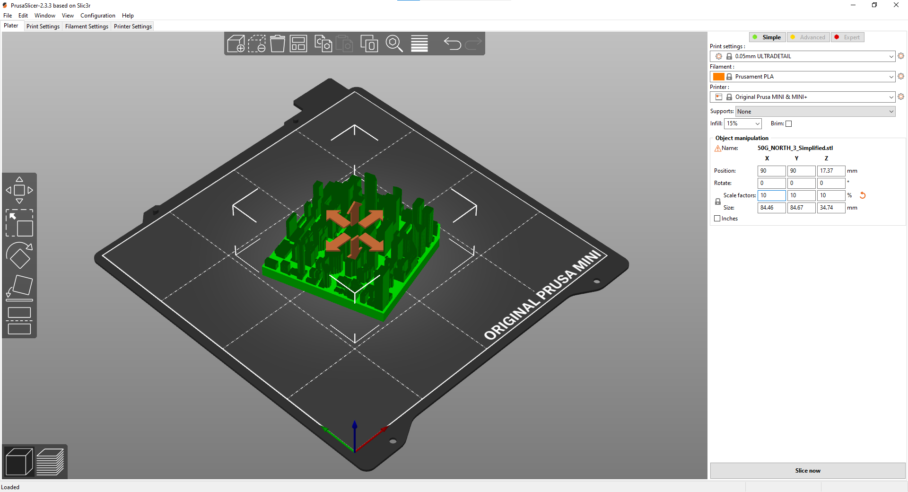Viewport: 908px width, 492px height.
Task: Open the 0.05mm ULTRADETAIL print settings dropdown
Action: 803,56
